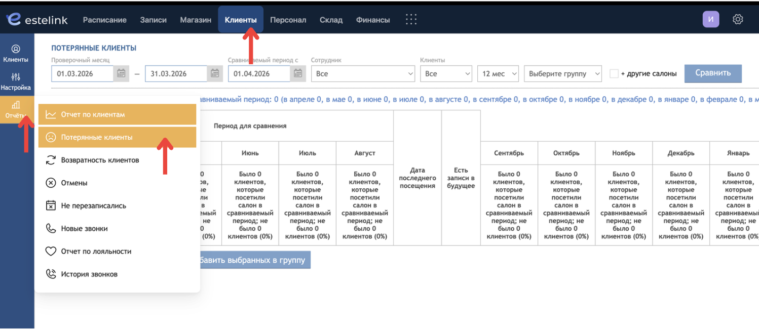The height and width of the screenshot is (330, 759).
Task: Open the apps grid dots icon
Action: (x=411, y=20)
